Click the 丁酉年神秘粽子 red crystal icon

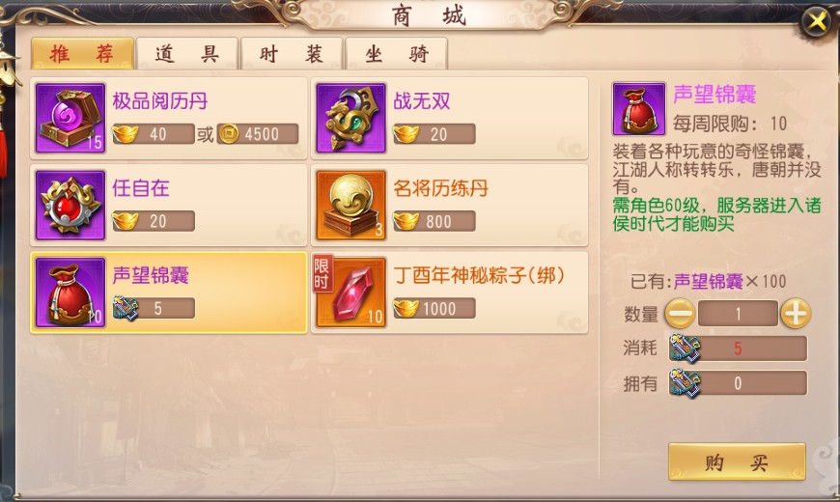[x=350, y=293]
